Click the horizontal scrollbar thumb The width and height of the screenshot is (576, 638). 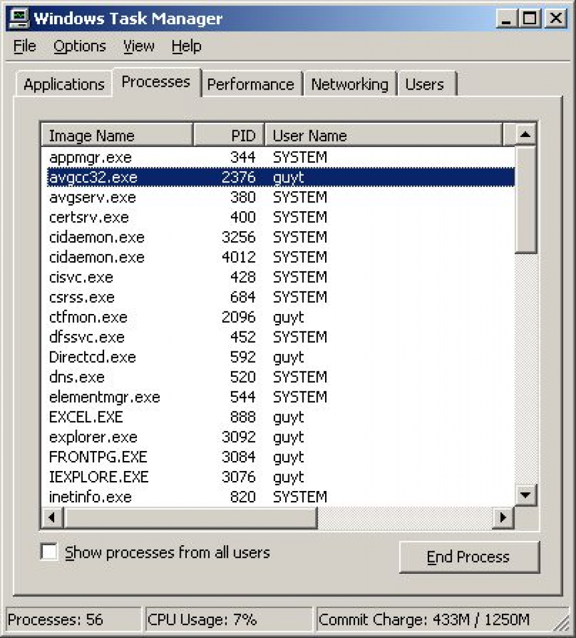(191, 518)
